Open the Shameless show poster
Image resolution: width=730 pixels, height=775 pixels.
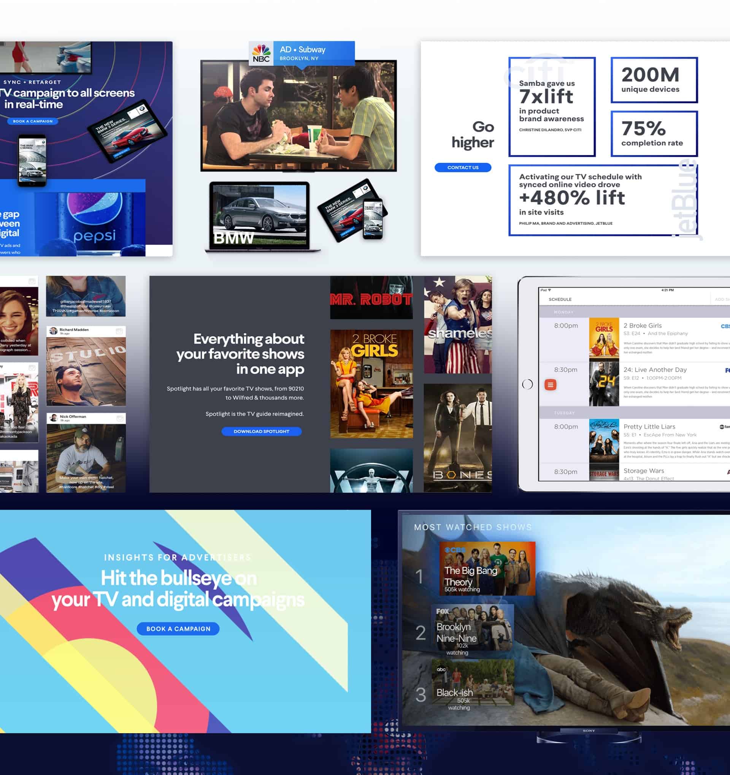(x=458, y=325)
